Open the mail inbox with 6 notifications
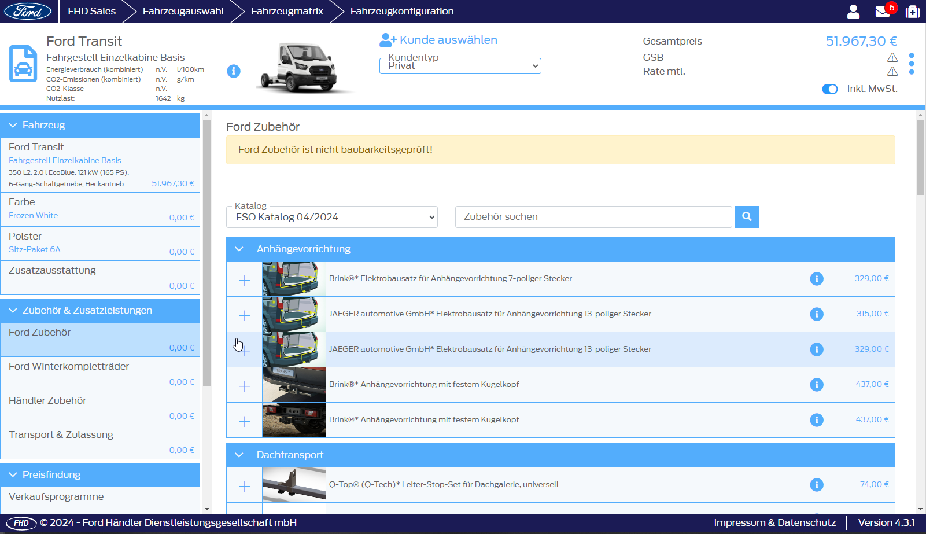Viewport: 926px width, 534px height. [883, 11]
